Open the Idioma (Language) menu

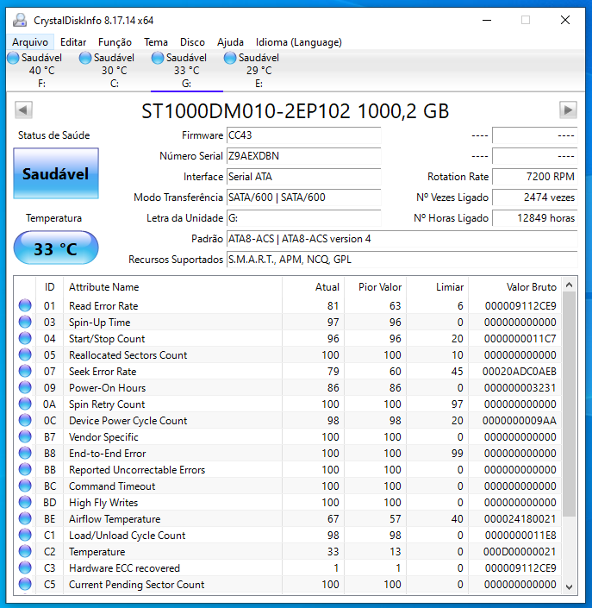[x=298, y=42]
